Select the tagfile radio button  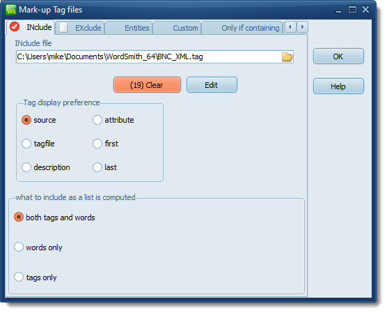26,144
